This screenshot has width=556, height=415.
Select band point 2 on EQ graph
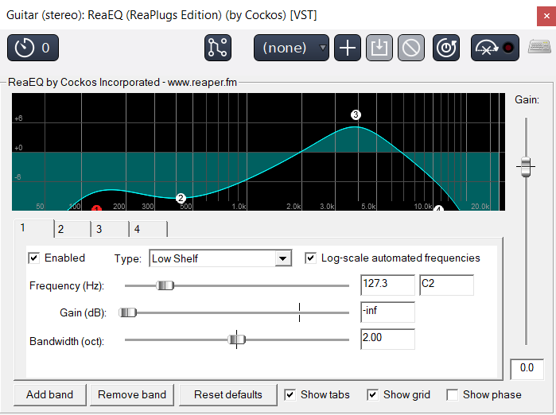(181, 198)
